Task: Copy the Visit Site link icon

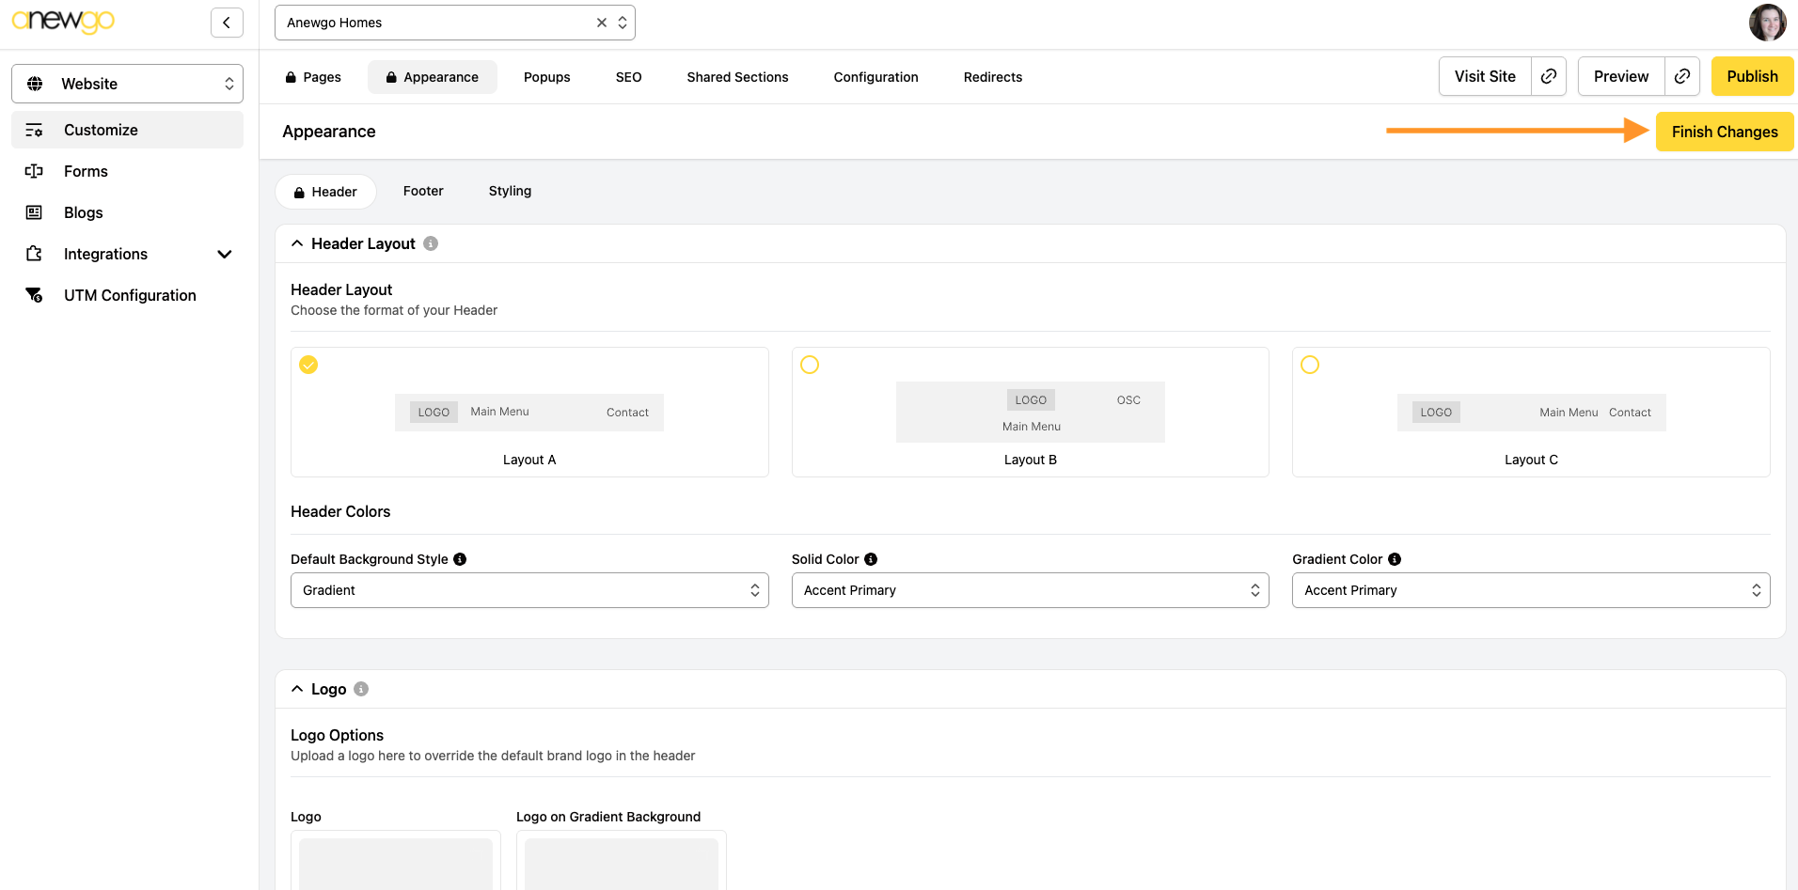Action: tap(1549, 76)
